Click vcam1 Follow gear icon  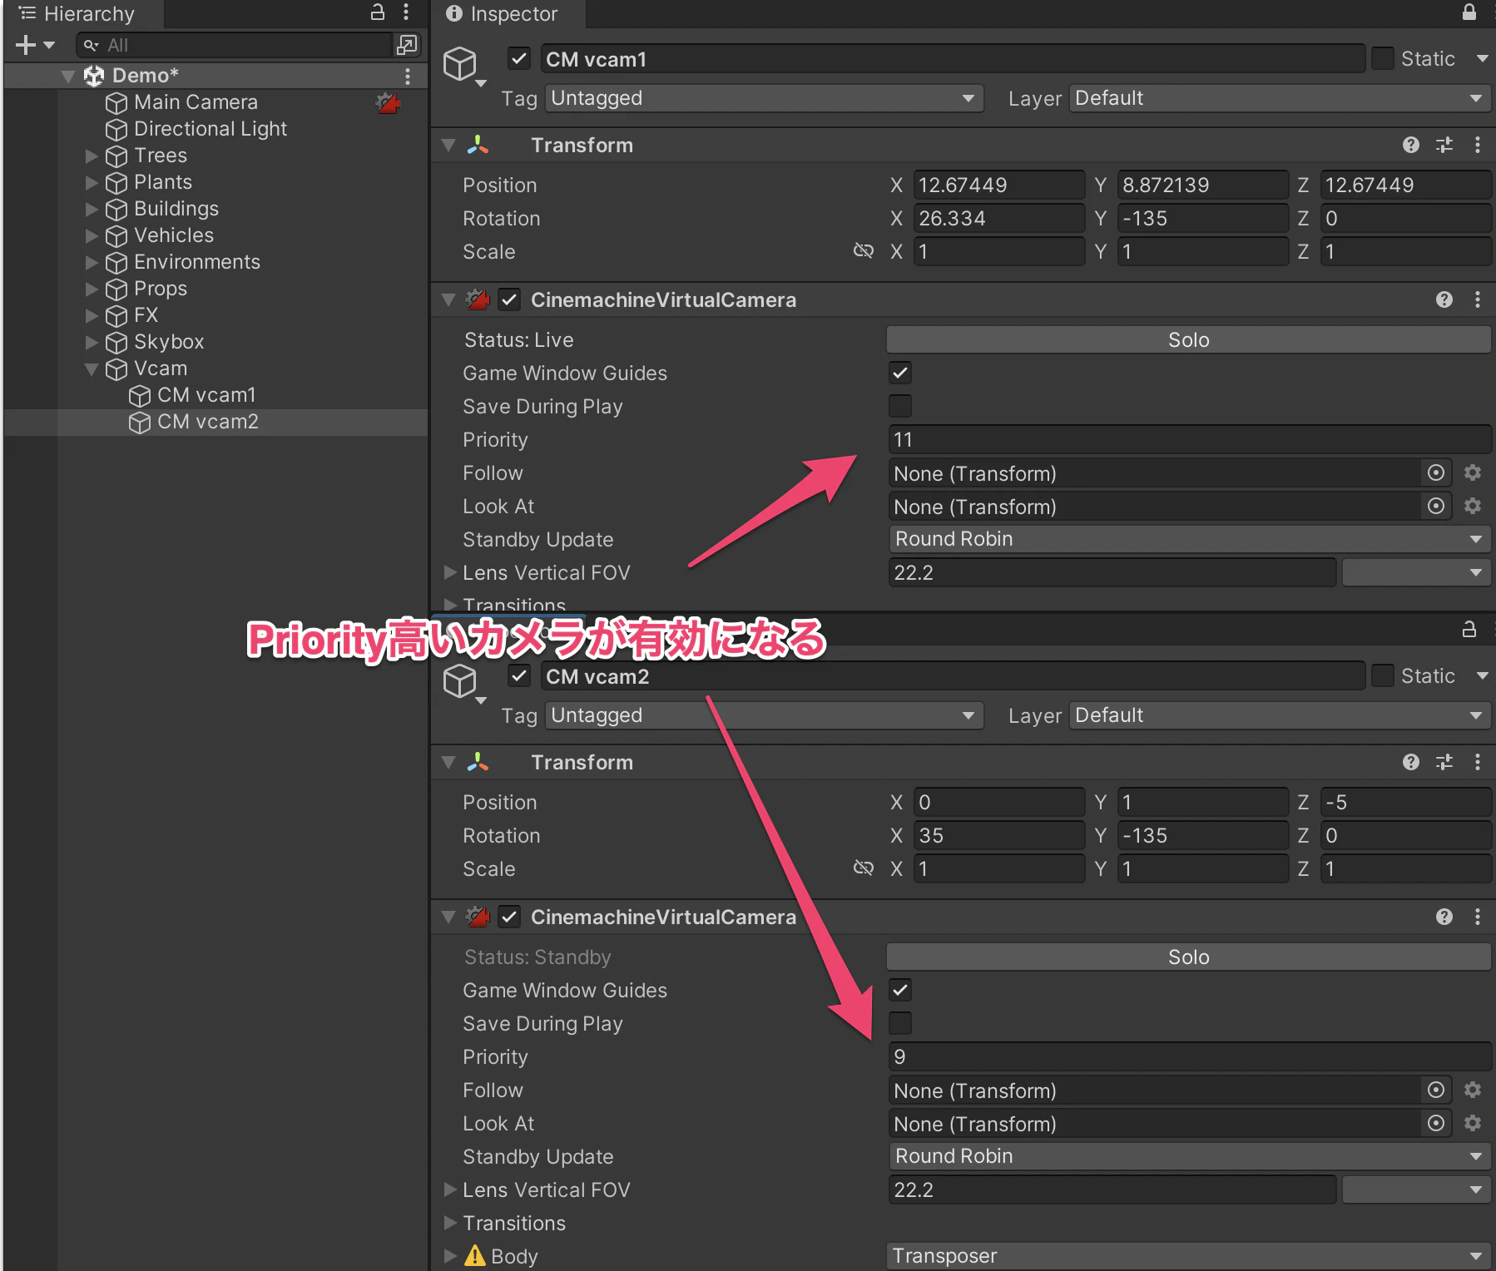pyautogui.click(x=1473, y=473)
